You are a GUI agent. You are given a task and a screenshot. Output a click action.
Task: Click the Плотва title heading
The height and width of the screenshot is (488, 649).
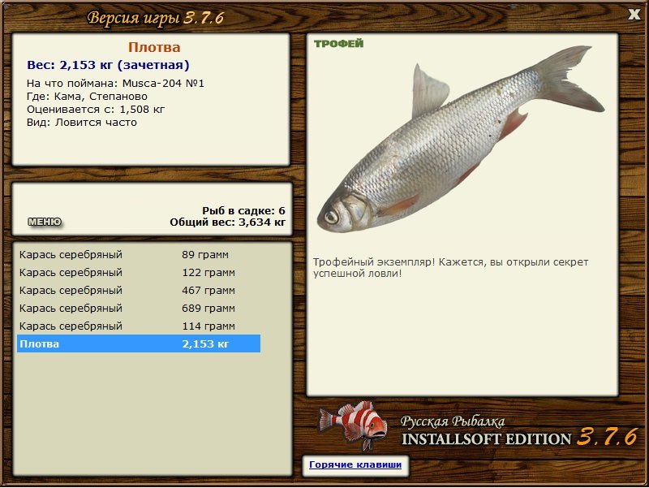point(154,47)
